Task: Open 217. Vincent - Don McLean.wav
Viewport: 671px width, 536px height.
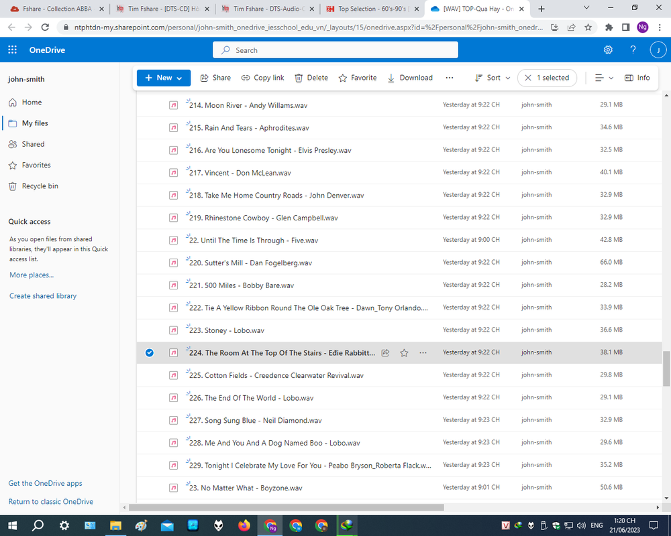Action: tap(240, 173)
